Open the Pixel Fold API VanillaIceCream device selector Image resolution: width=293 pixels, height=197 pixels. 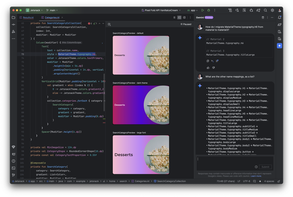tap(161, 10)
